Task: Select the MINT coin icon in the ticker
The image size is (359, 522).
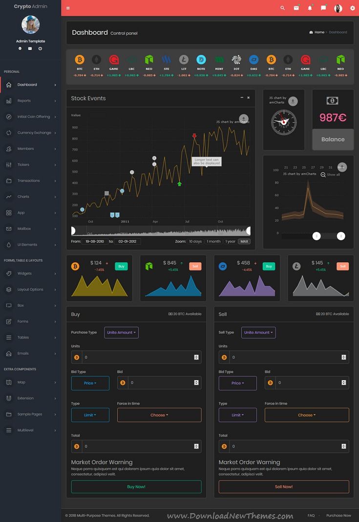Action: click(219, 60)
